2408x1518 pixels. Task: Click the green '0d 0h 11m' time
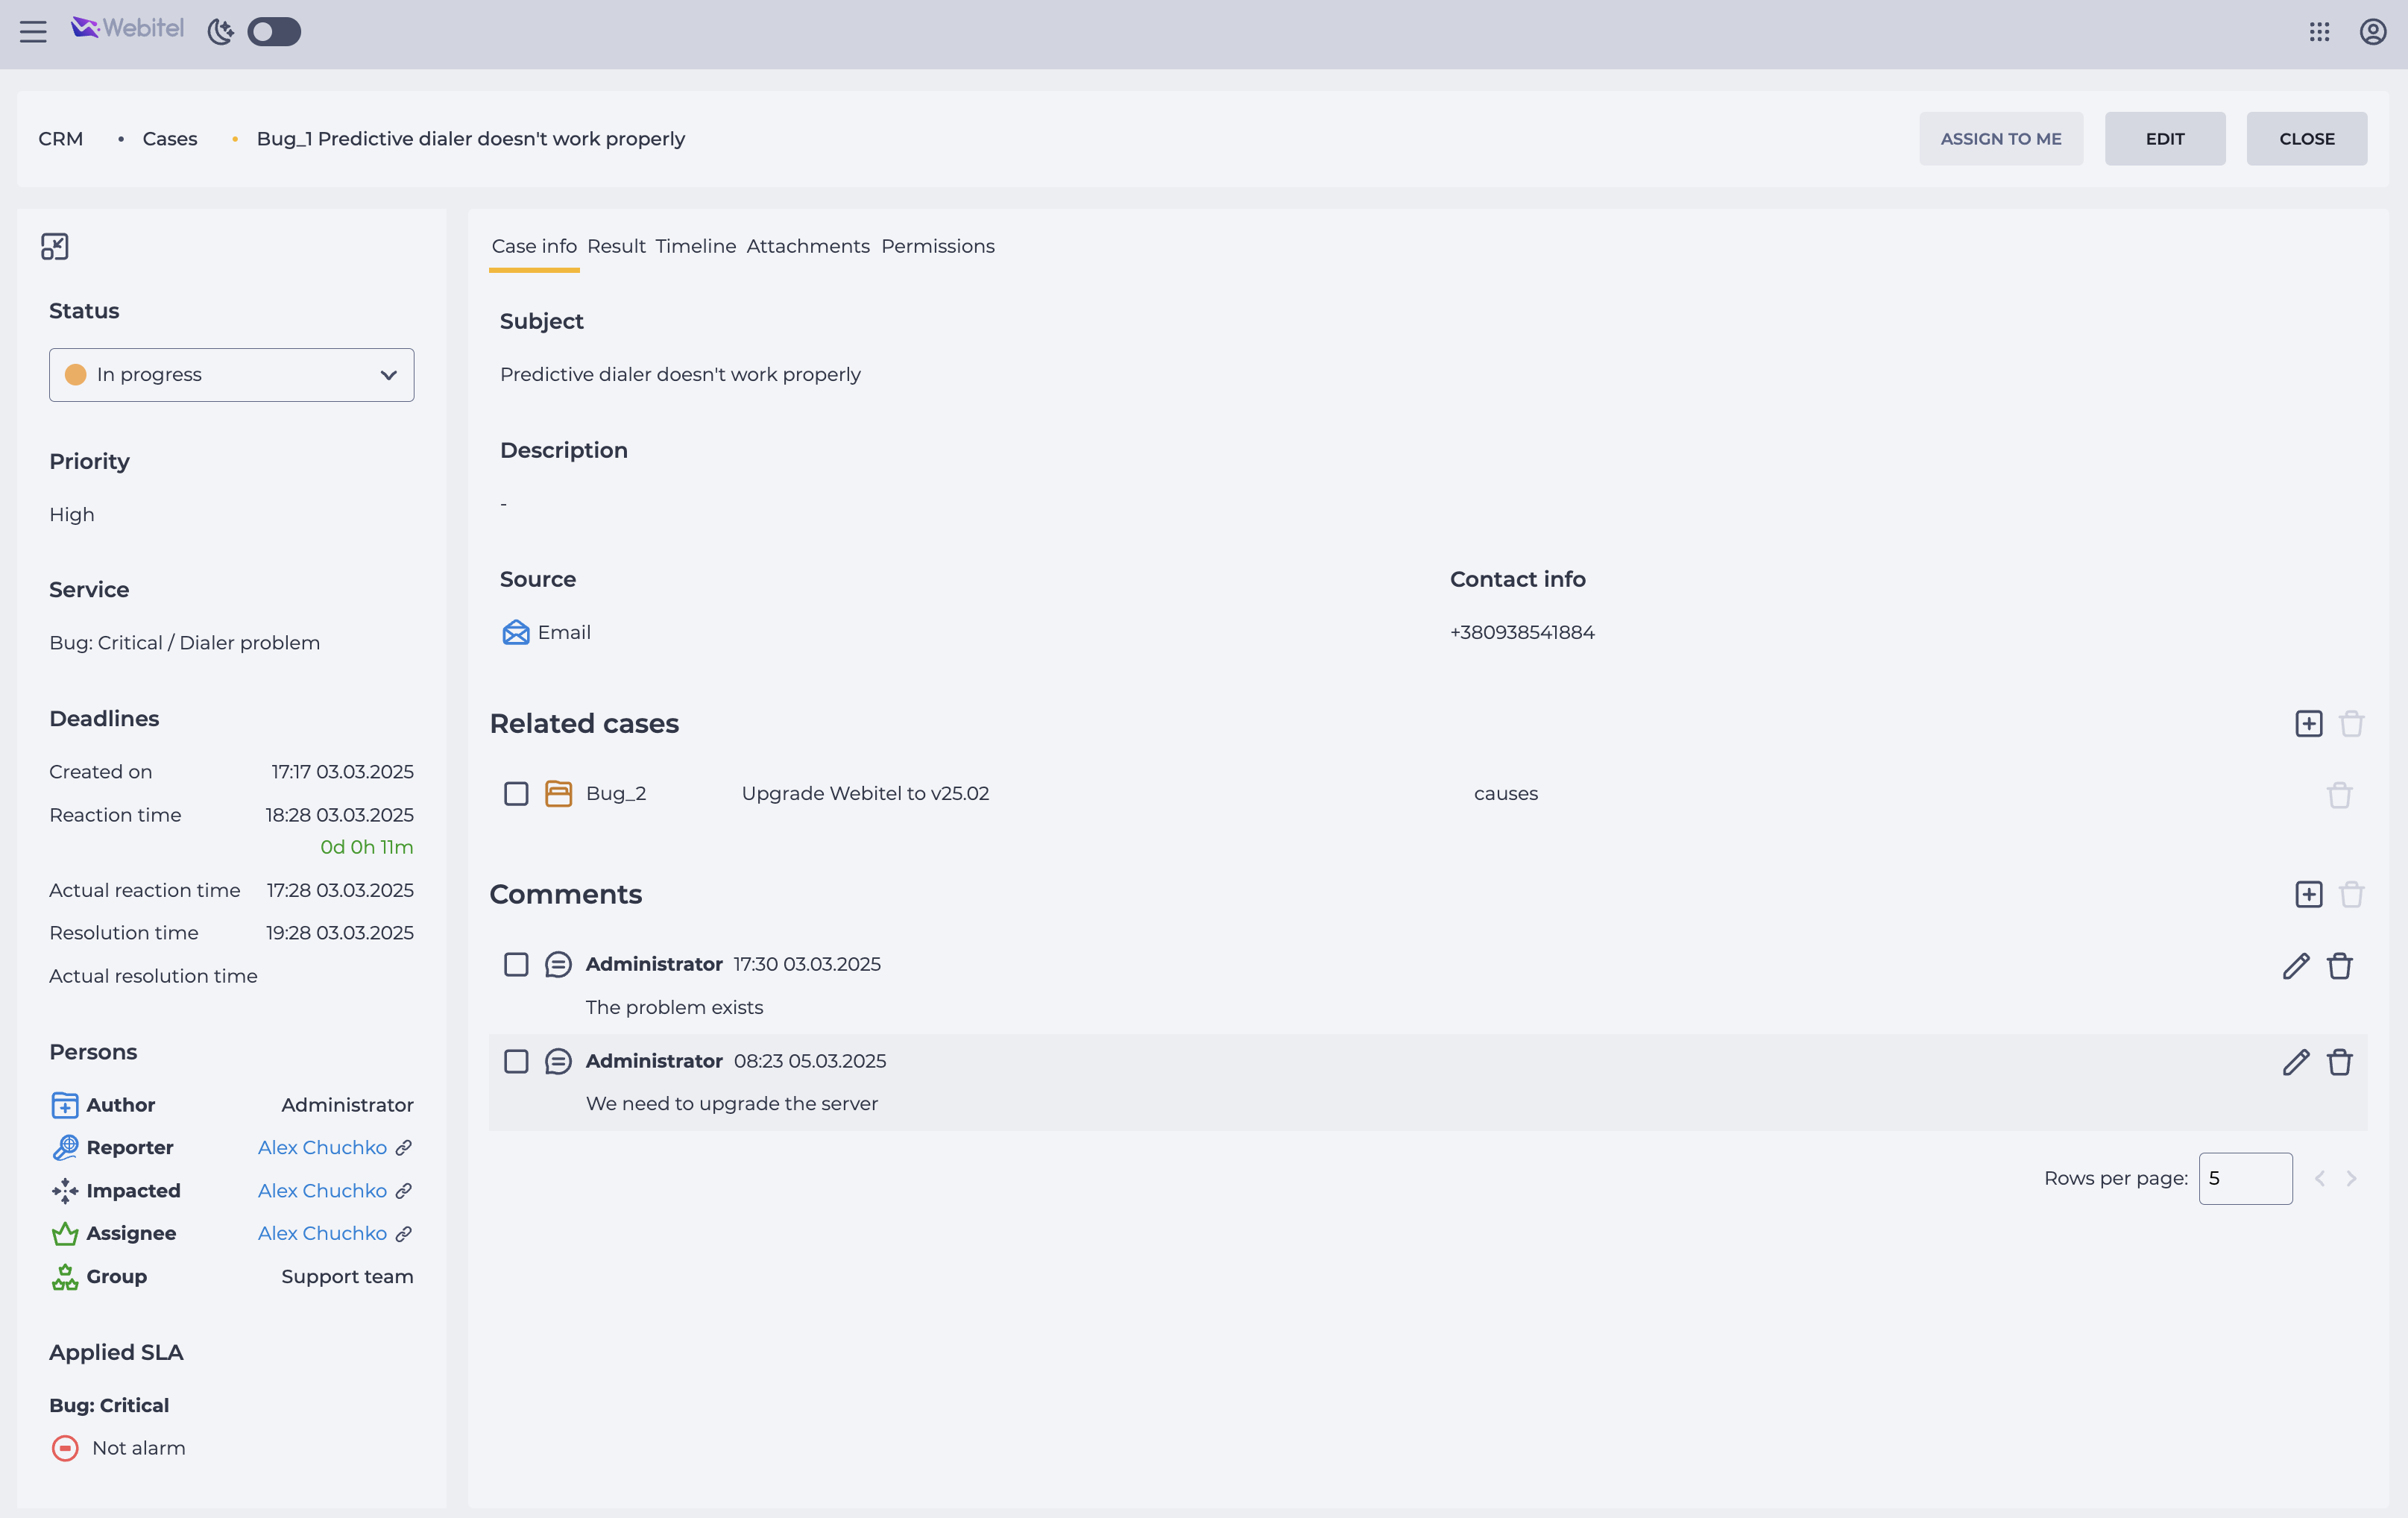[x=366, y=847]
